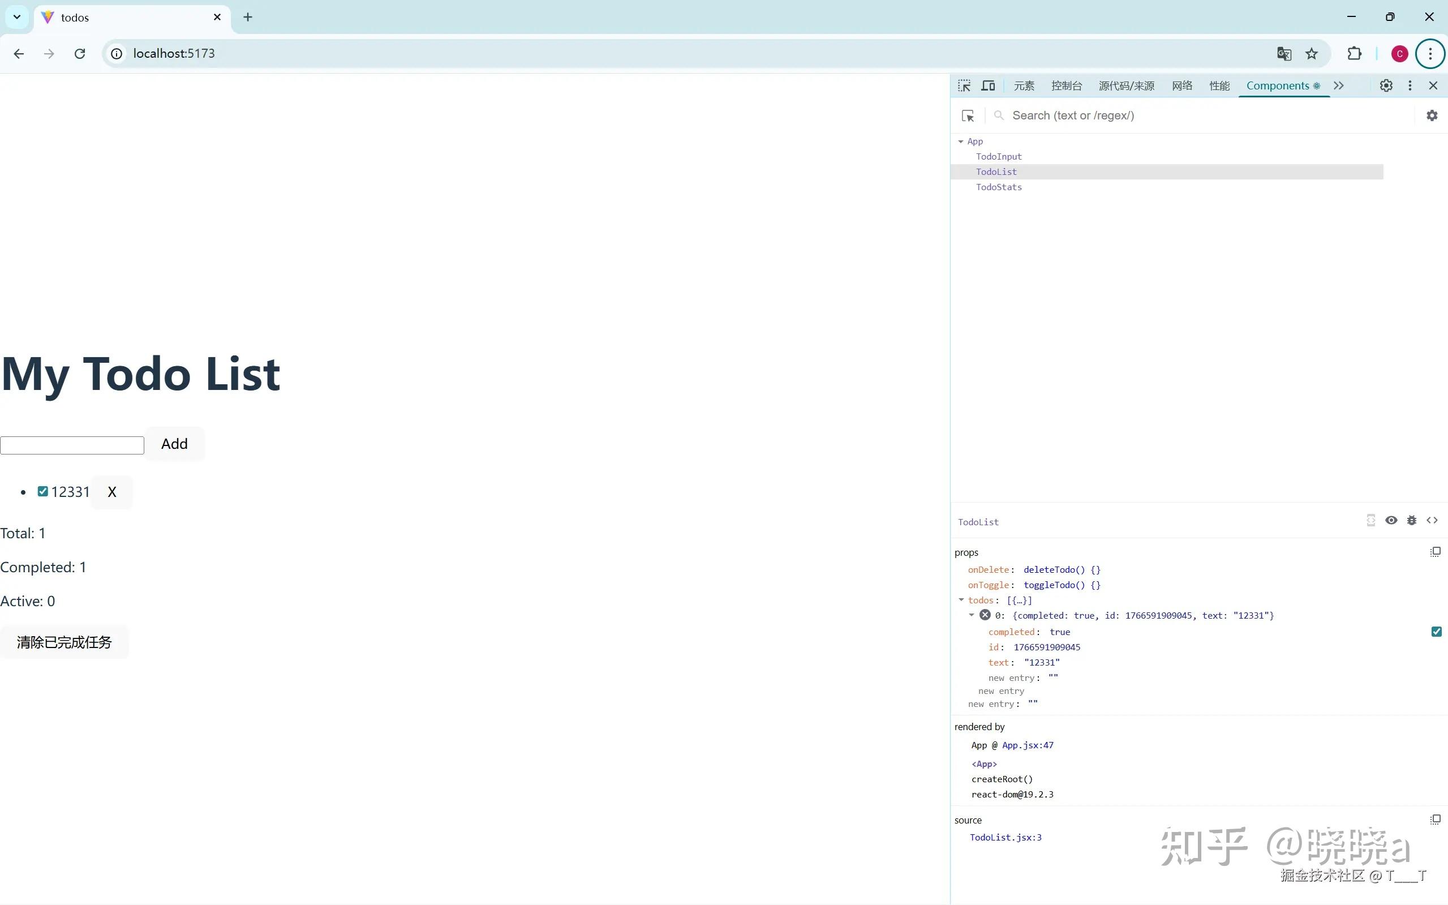Toggle the completed prop checkbox
The width and height of the screenshot is (1448, 905).
[x=1436, y=632]
